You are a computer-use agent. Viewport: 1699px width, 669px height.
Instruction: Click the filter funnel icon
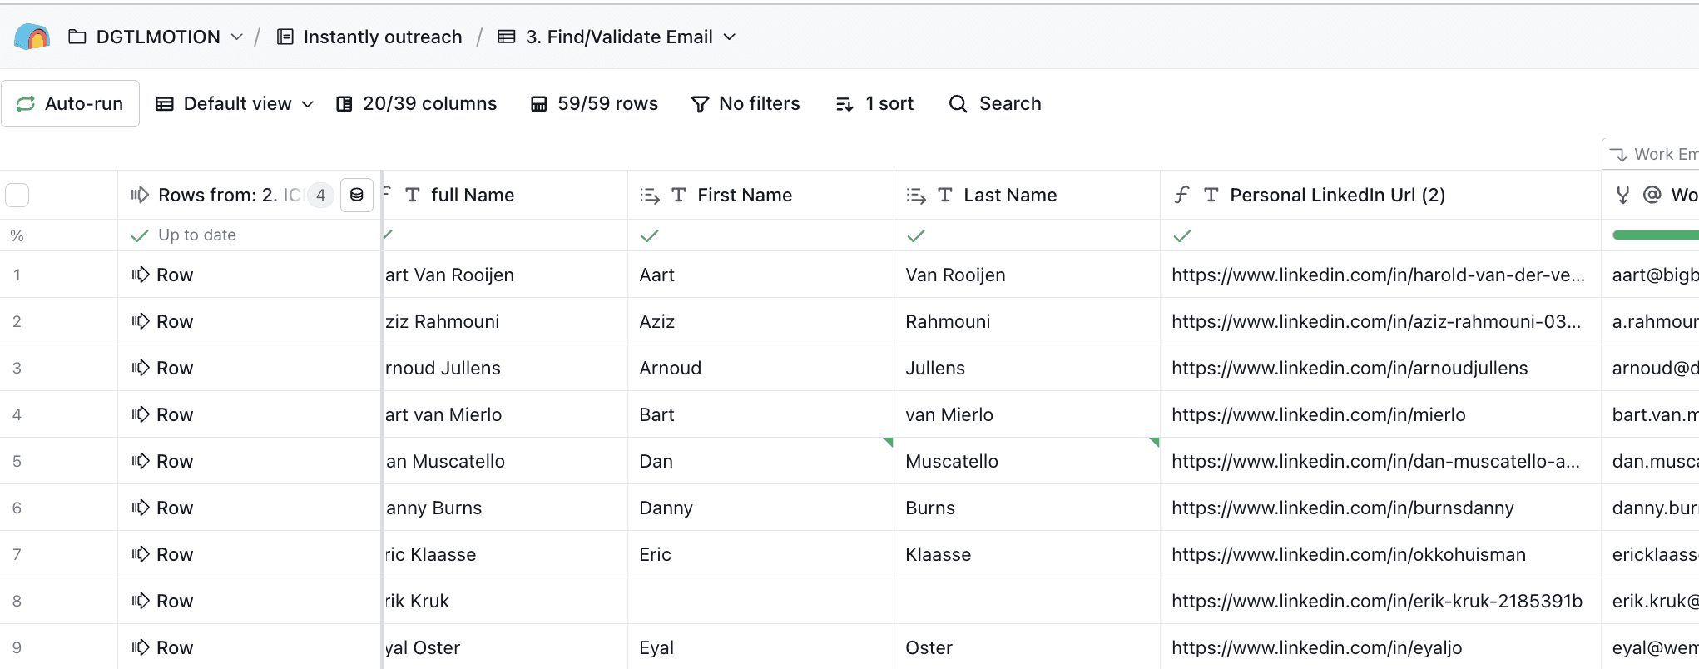click(701, 104)
